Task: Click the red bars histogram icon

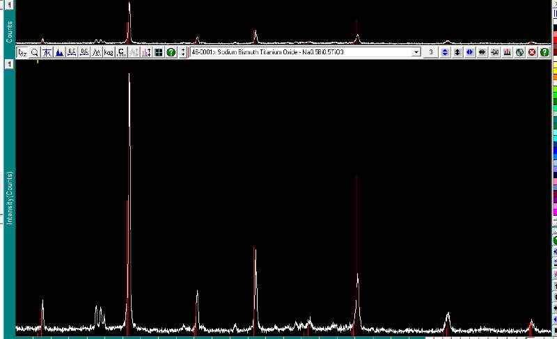Action: click(508, 52)
